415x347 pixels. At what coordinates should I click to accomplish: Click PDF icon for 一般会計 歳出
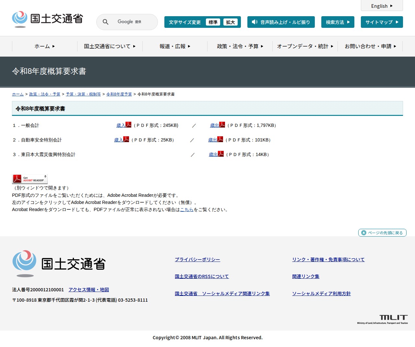(x=222, y=125)
